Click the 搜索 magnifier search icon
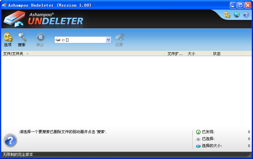Image resolution: width=253 pixels, height=159 pixels. [22, 38]
